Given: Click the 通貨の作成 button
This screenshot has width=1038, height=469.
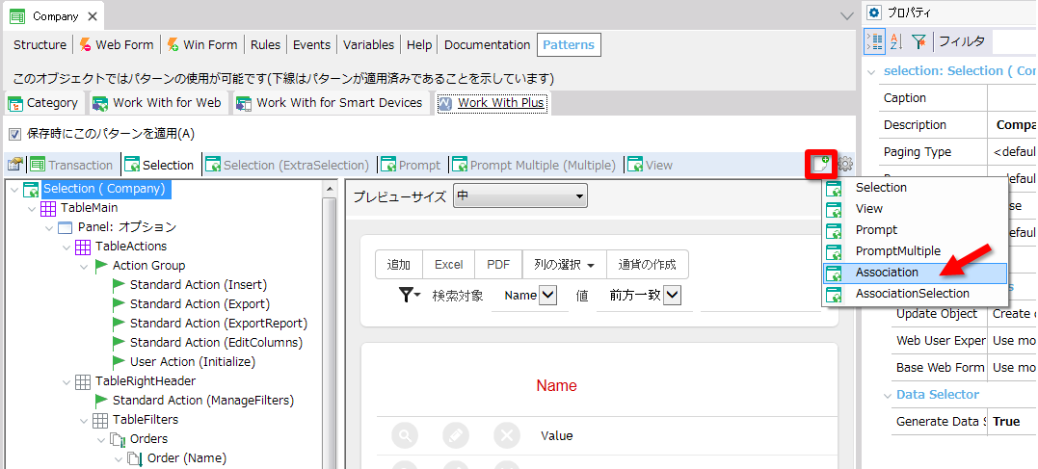Looking at the screenshot, I should pos(648,265).
